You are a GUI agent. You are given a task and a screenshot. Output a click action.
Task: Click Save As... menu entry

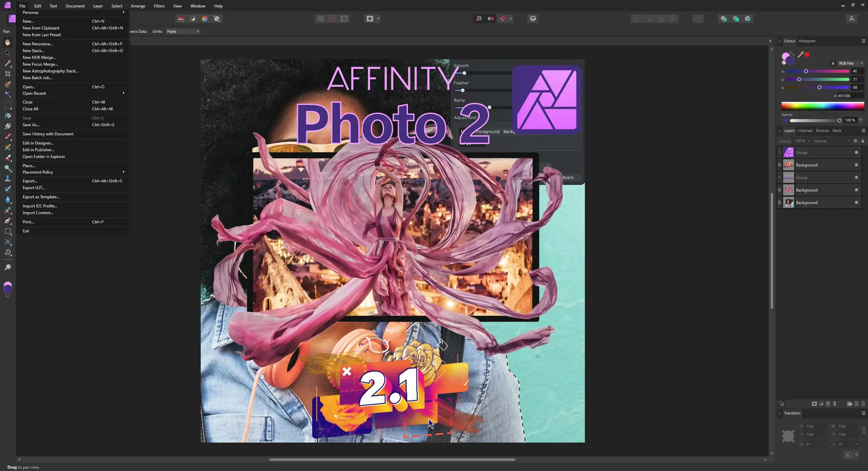(31, 125)
